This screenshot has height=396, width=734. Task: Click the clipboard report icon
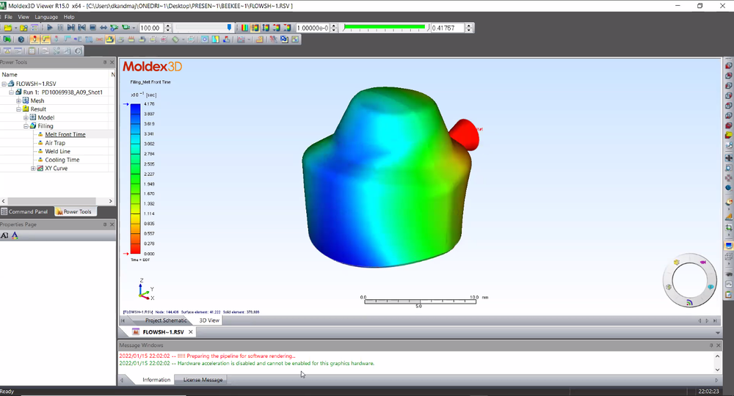point(32,51)
